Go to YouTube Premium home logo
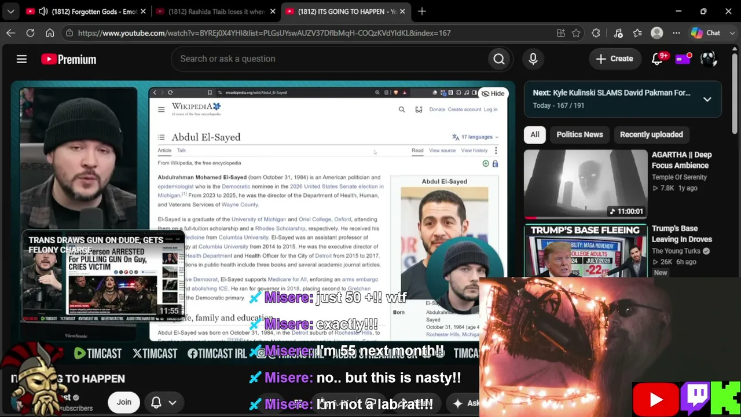Image resolution: width=741 pixels, height=417 pixels. click(68, 59)
